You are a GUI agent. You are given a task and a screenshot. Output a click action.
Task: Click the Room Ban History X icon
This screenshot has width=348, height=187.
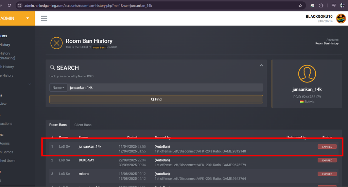pyautogui.click(x=56, y=43)
